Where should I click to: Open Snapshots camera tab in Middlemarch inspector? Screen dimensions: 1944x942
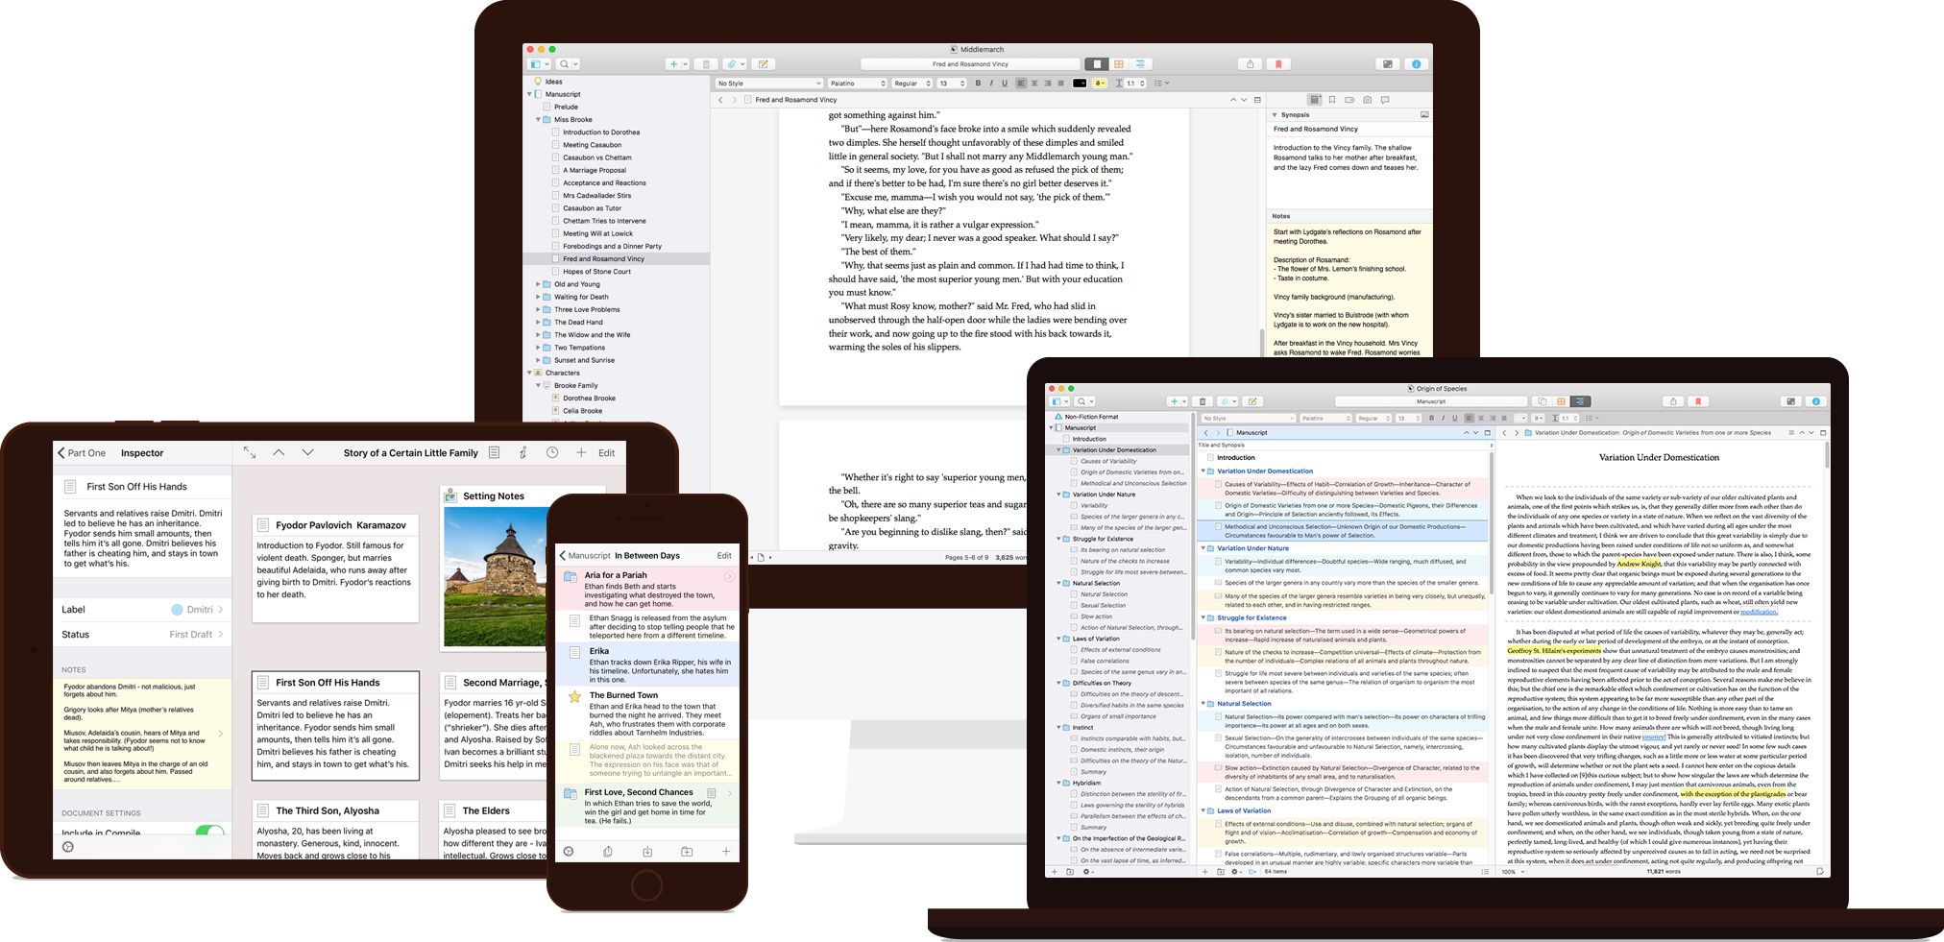pyautogui.click(x=1368, y=100)
